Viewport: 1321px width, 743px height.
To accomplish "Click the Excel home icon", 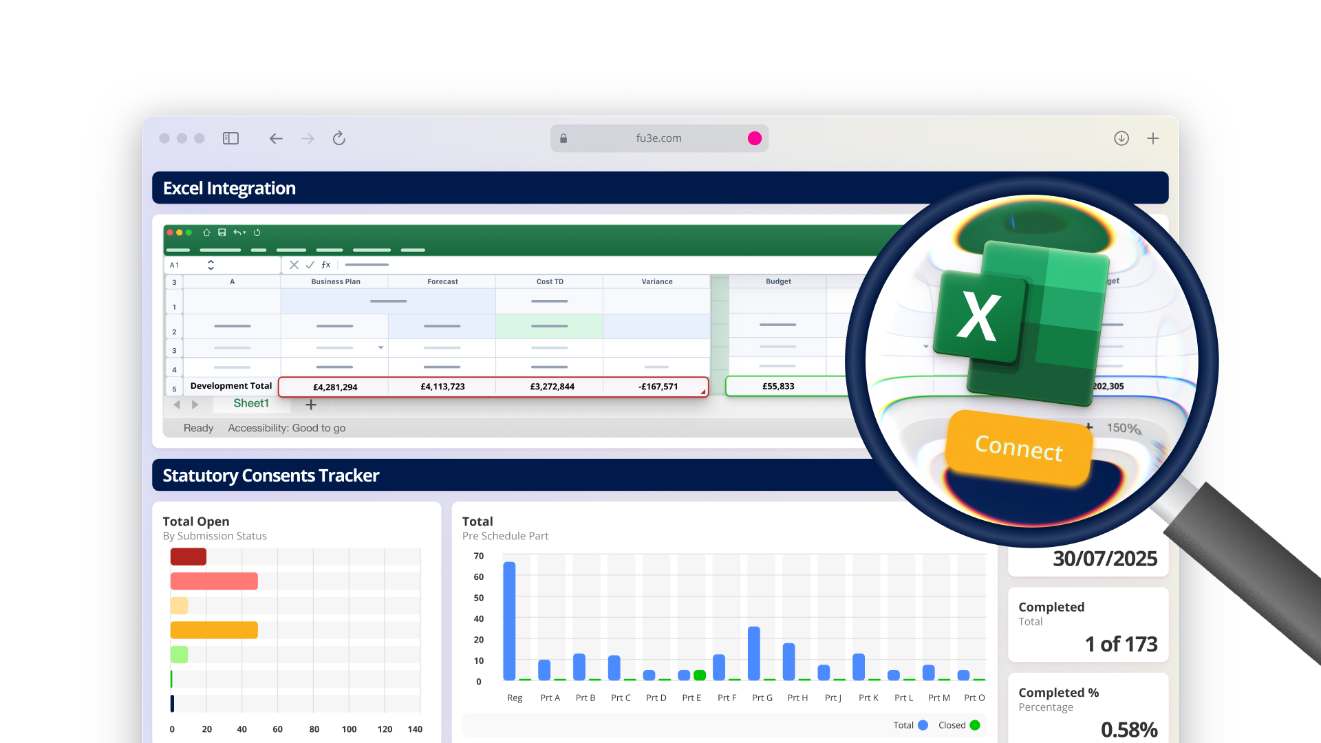I will [x=206, y=233].
